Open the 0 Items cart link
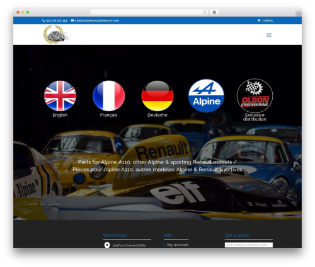 coord(268,21)
